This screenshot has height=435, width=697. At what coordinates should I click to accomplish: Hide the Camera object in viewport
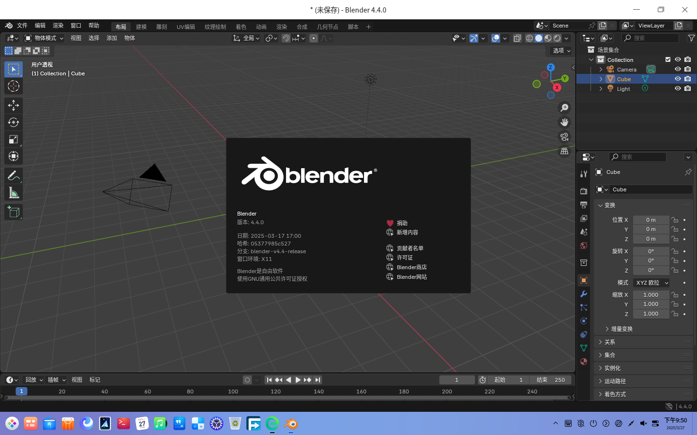678,69
